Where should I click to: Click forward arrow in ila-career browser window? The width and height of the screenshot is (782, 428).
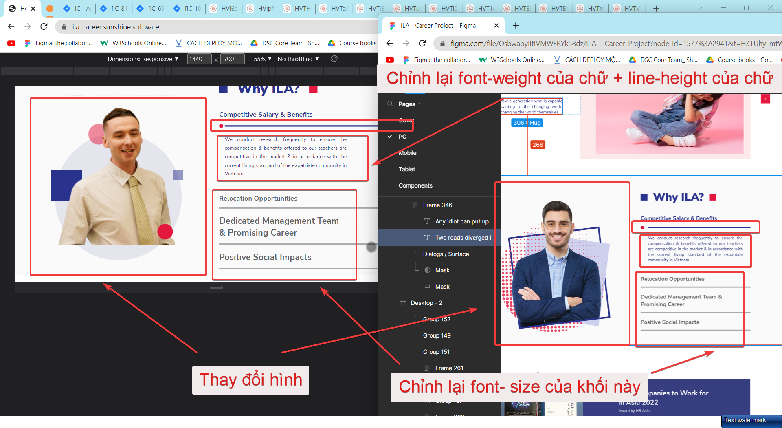(x=27, y=26)
